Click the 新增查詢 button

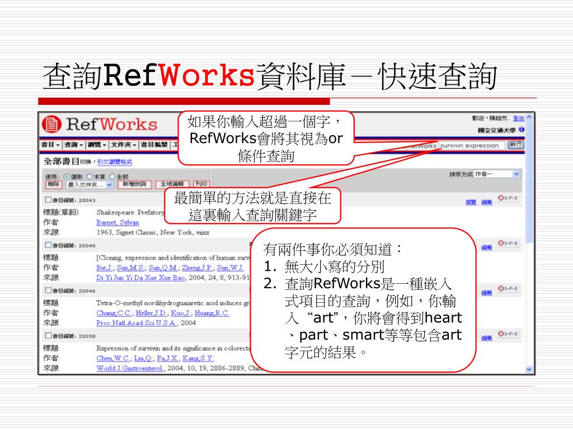(x=134, y=184)
